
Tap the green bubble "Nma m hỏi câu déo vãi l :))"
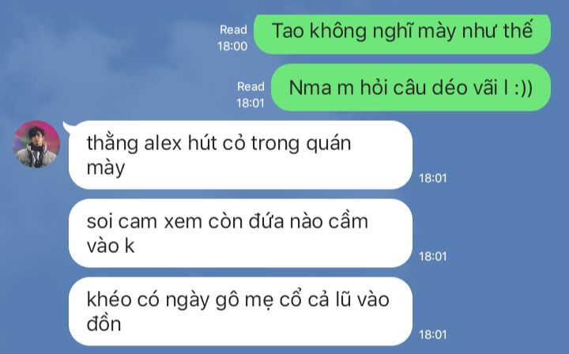point(411,88)
